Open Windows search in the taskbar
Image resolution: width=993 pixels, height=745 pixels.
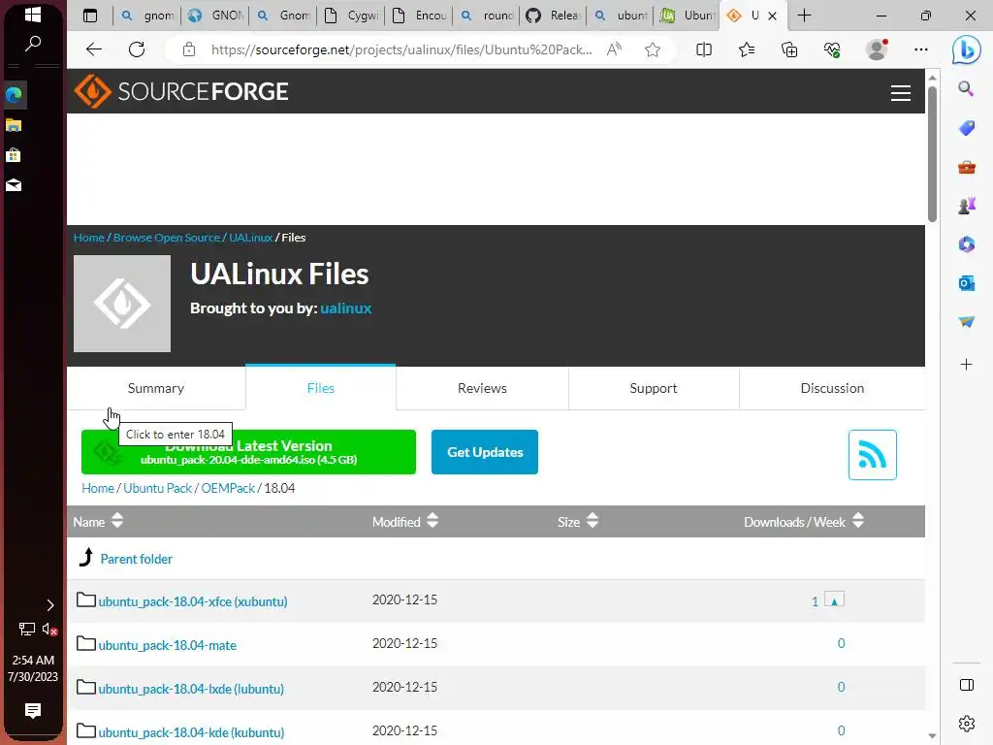coord(33,44)
